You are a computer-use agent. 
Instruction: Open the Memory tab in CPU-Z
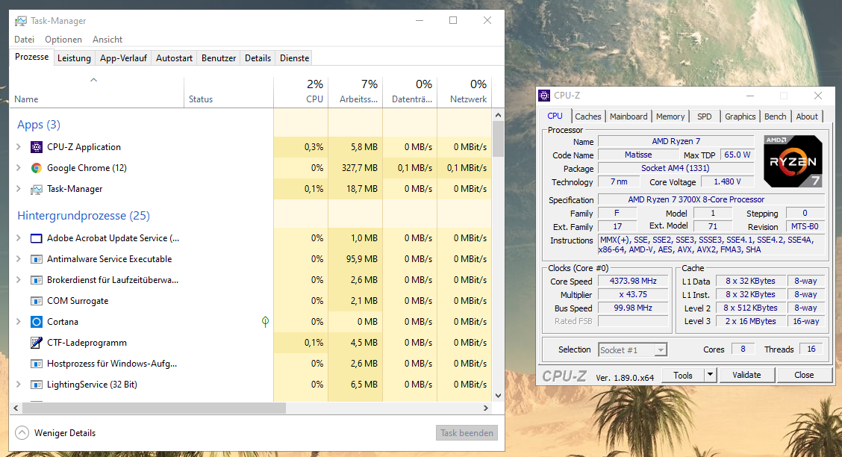(x=670, y=116)
